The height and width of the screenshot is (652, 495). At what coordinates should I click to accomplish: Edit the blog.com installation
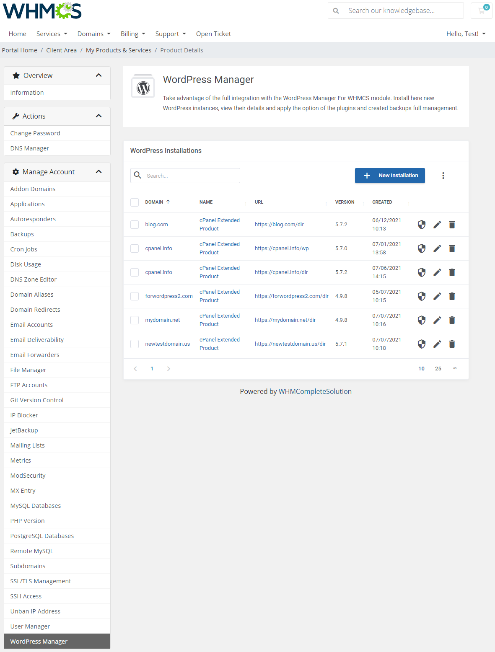pyautogui.click(x=437, y=225)
